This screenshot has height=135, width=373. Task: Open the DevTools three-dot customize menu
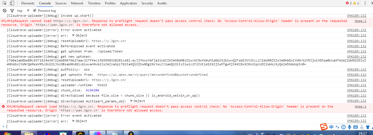pyautogui.click(x=364, y=3)
